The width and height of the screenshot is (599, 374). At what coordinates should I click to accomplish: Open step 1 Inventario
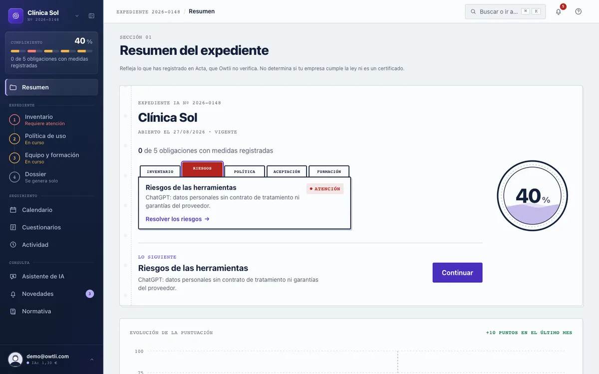51,120
